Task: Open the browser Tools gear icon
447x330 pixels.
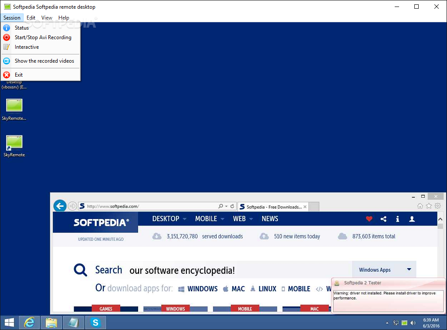Action: point(438,206)
